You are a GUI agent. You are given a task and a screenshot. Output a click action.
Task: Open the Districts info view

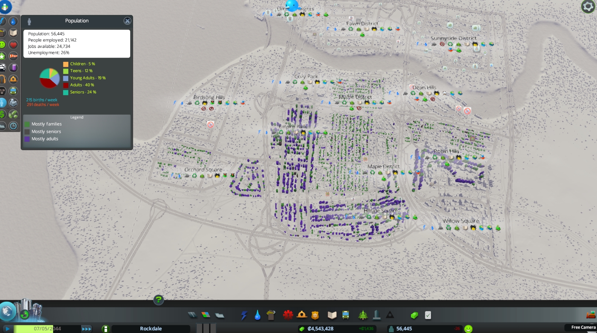pyautogui.click(x=2, y=126)
